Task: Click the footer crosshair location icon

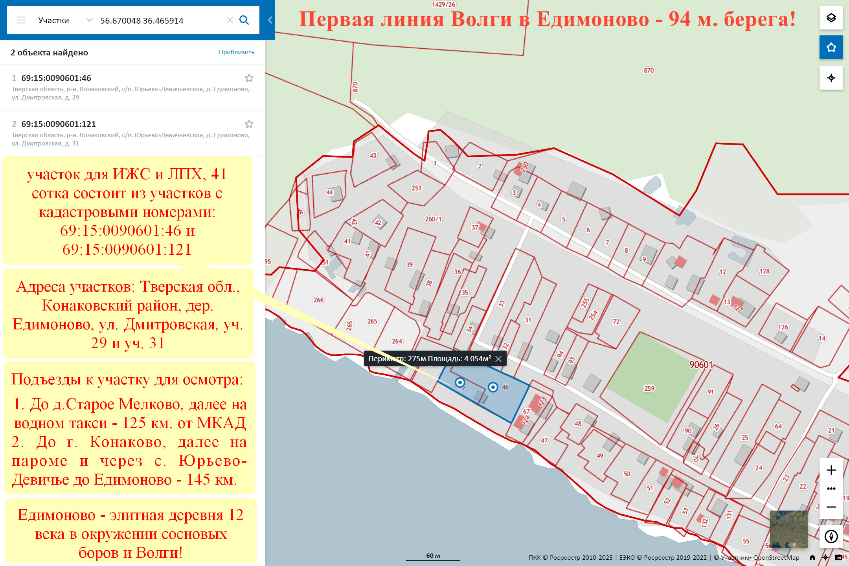Action: (825, 557)
